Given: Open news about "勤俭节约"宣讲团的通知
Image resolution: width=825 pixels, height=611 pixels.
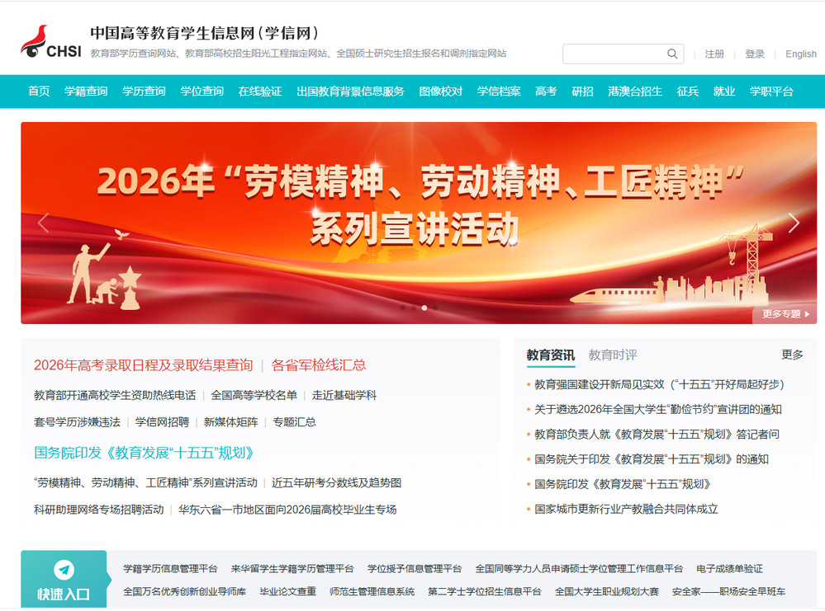Looking at the screenshot, I should (658, 409).
